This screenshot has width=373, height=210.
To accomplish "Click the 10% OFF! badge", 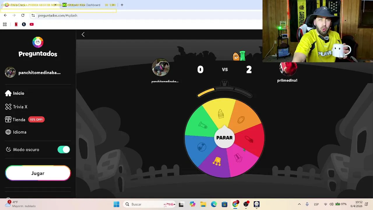I will point(36,120).
